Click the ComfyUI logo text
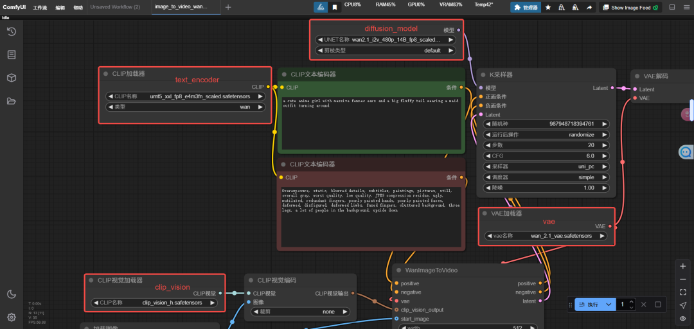Screen dimensions: 694x329 click(14, 7)
